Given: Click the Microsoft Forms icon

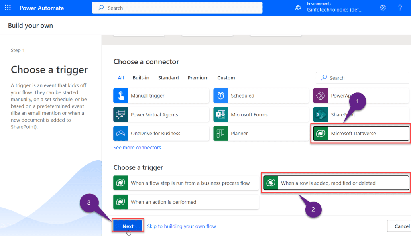Looking at the screenshot, I should pos(220,115).
